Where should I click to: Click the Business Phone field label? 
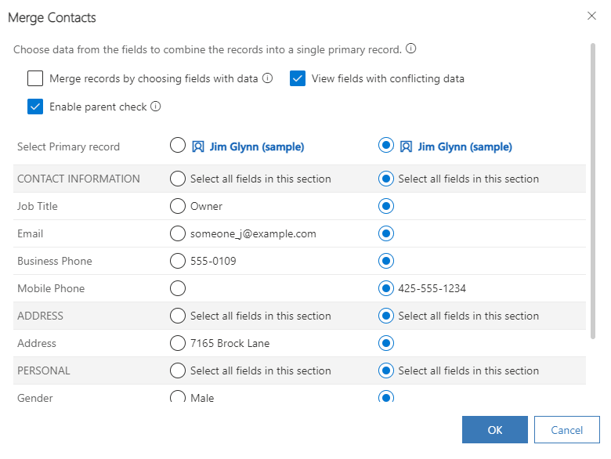(55, 261)
